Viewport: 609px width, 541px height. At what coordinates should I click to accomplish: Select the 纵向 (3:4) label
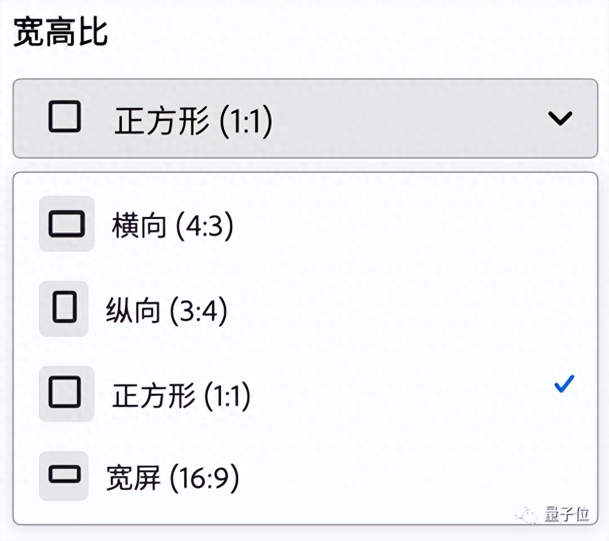[166, 311]
